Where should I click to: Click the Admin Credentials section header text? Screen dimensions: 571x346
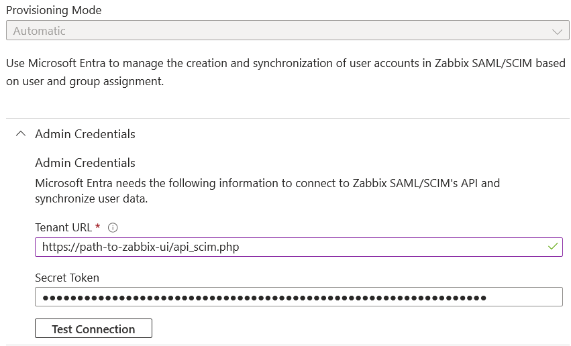(x=85, y=134)
